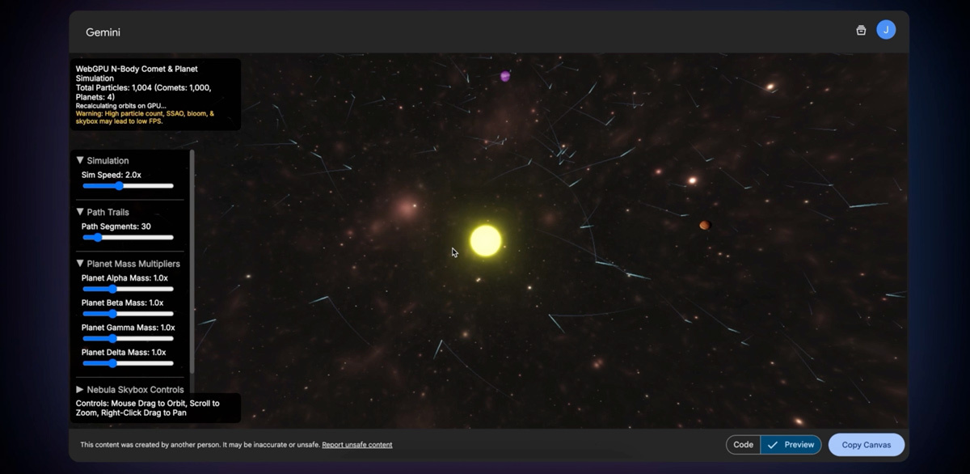Click 'Recalculating orbits on GPU...' status text
This screenshot has width=970, height=474.
(x=121, y=106)
